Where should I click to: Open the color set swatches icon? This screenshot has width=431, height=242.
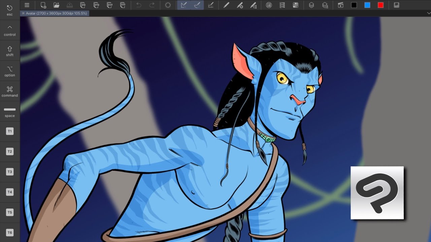click(x=296, y=5)
